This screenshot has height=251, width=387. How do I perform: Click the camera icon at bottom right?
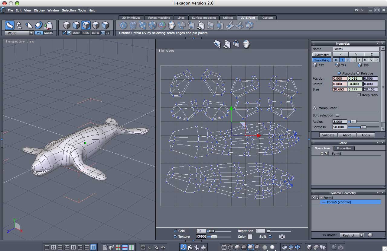tap(340, 247)
